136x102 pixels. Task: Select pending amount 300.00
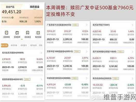click(39, 94)
